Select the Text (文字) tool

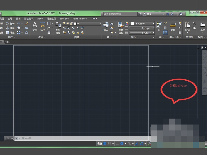(x=35, y=27)
